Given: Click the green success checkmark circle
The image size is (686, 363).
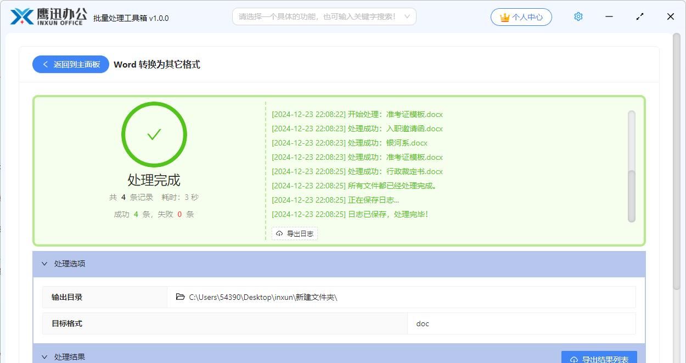Looking at the screenshot, I should tap(154, 134).
